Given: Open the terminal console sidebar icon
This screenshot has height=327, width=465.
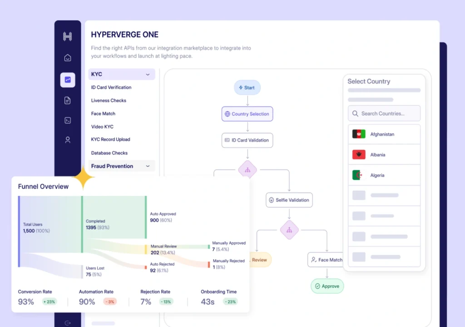Looking at the screenshot, I should coord(68,120).
